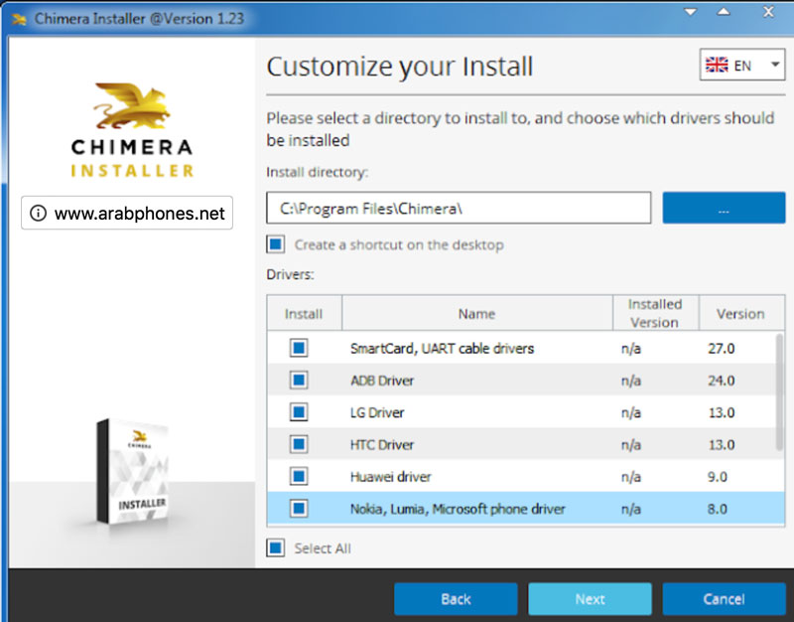The image size is (794, 622).
Task: Click the 'Version' column header
Action: tap(740, 313)
